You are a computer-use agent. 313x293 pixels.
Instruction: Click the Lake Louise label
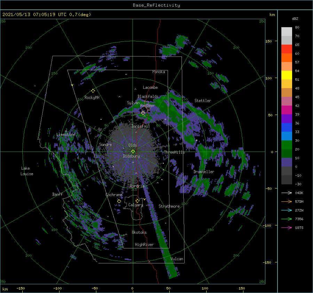point(27,171)
